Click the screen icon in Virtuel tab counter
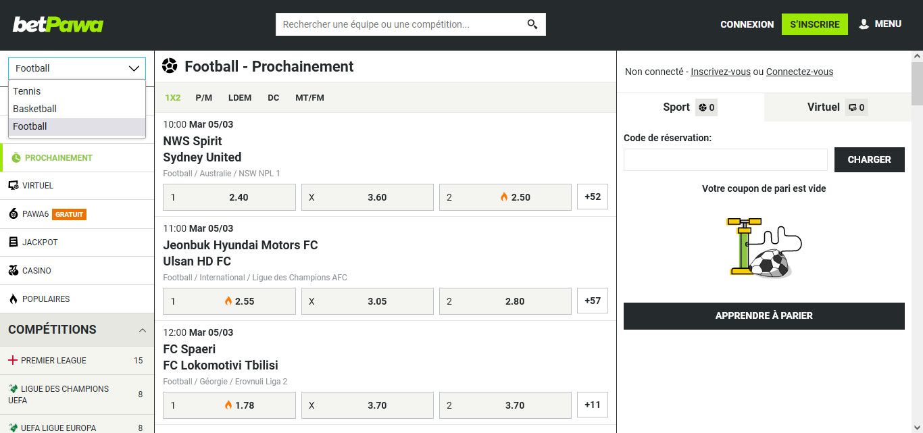 (853, 107)
